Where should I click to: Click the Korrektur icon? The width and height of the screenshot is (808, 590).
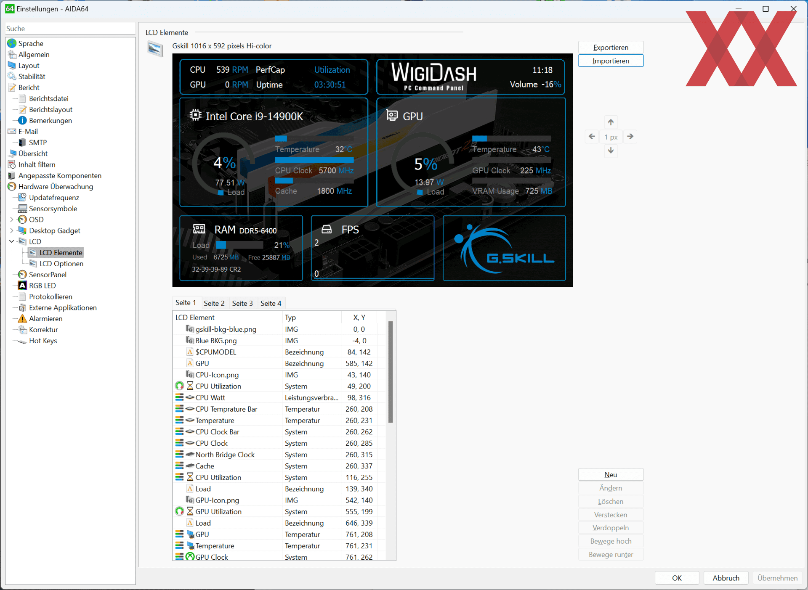click(x=22, y=330)
